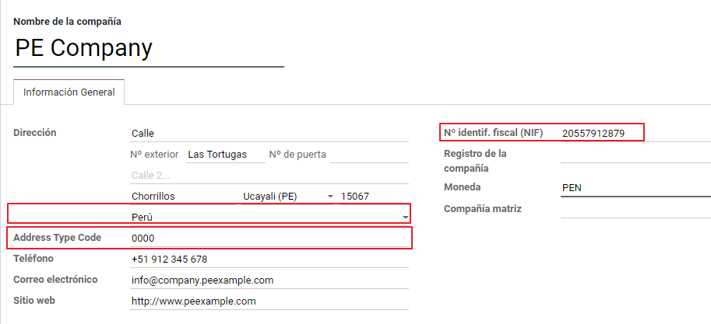The height and width of the screenshot is (324, 711).
Task: Click the PE Company name field
Action: coord(148,48)
